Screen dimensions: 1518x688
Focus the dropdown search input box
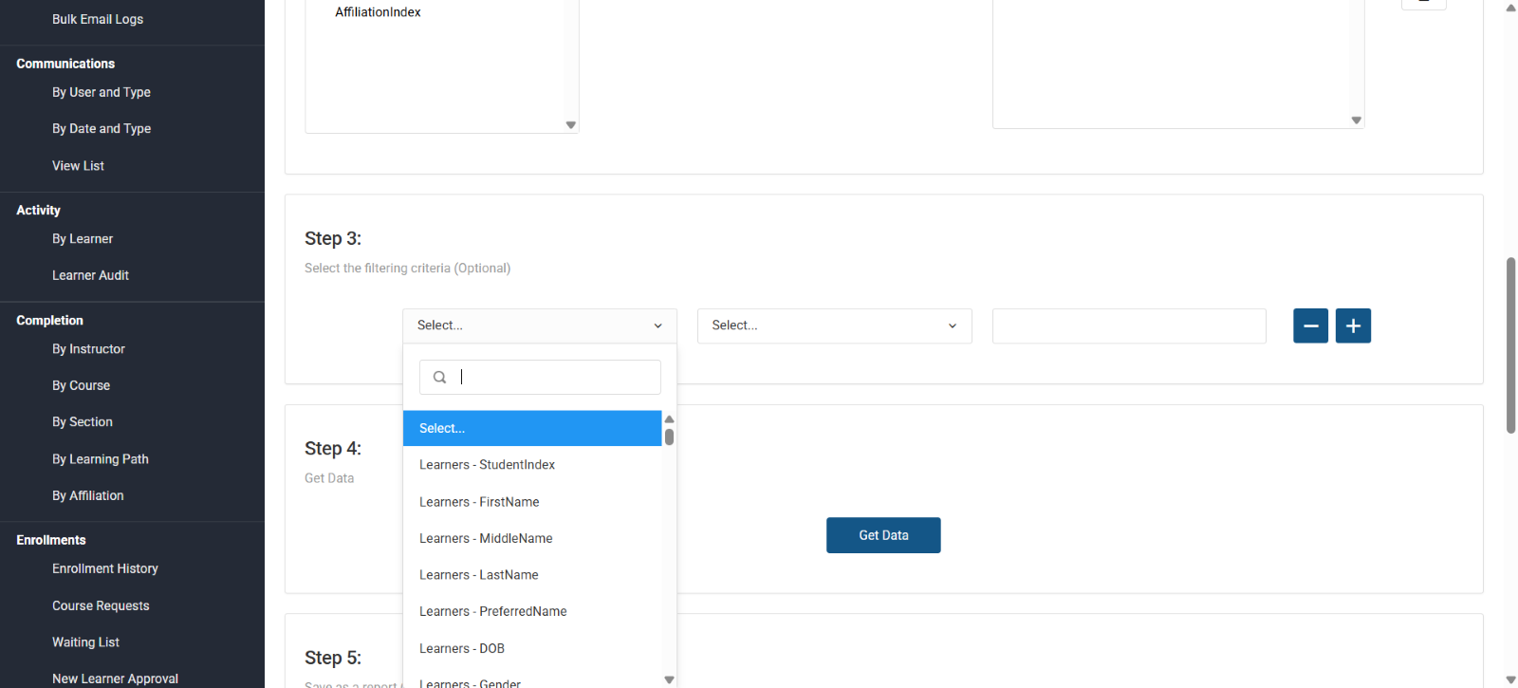[555, 378]
